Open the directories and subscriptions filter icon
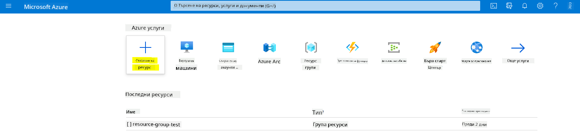 pyautogui.click(x=509, y=6)
